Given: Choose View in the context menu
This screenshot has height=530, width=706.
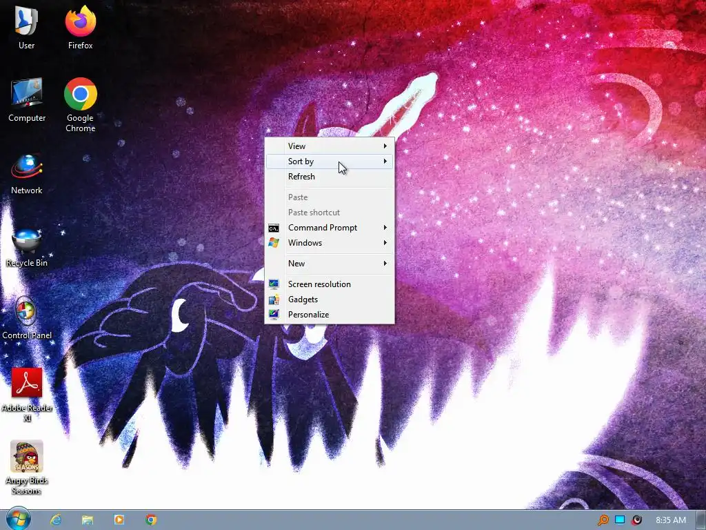Looking at the screenshot, I should point(330,146).
